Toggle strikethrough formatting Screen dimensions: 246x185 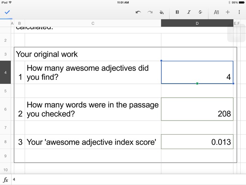click(x=200, y=12)
